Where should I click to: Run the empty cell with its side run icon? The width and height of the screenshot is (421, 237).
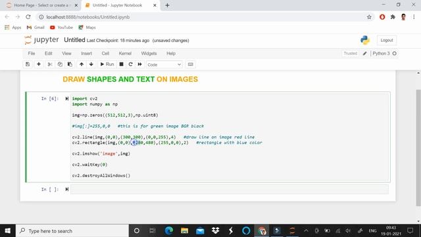coord(67,190)
